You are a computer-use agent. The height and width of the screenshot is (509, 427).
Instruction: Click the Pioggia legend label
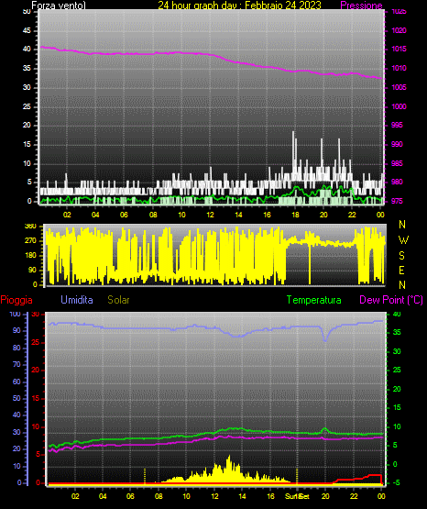coord(16,300)
